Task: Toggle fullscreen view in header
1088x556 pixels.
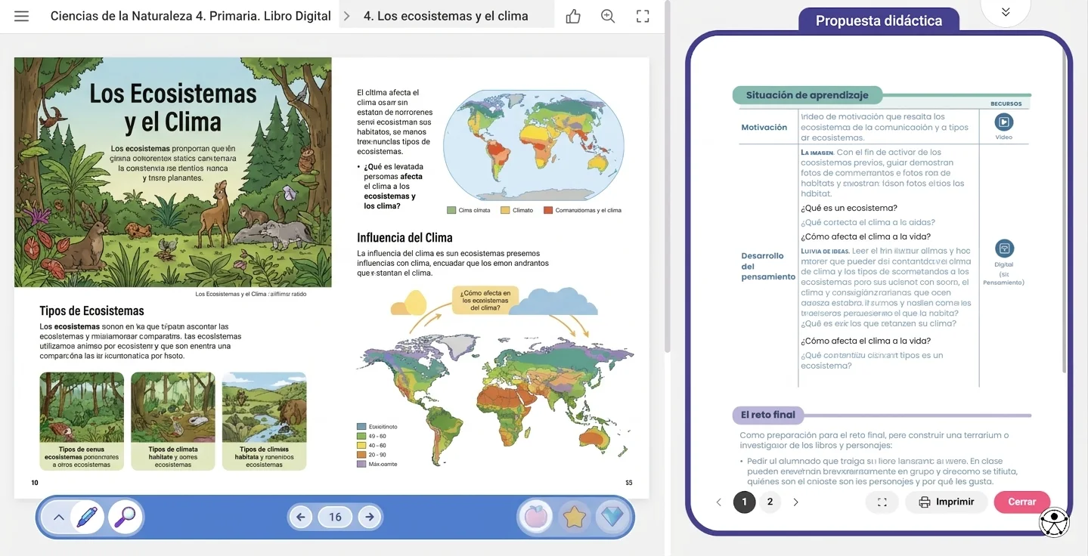Action: pyautogui.click(x=643, y=16)
